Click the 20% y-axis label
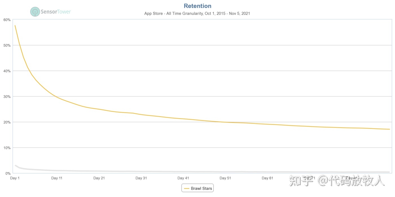This screenshot has width=395, height=197. point(7,122)
